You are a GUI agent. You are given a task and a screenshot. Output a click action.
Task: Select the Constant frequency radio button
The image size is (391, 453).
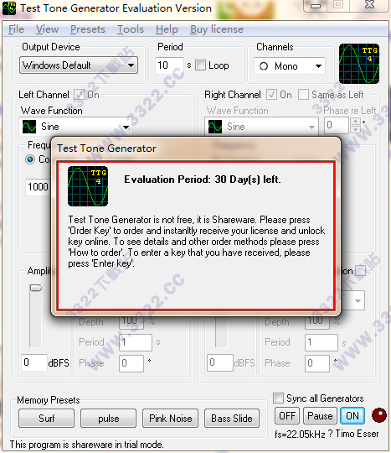tap(30, 159)
